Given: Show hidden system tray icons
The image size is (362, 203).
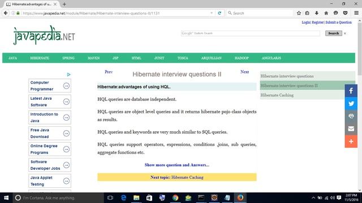Looking at the screenshot, I should tap(313, 198).
